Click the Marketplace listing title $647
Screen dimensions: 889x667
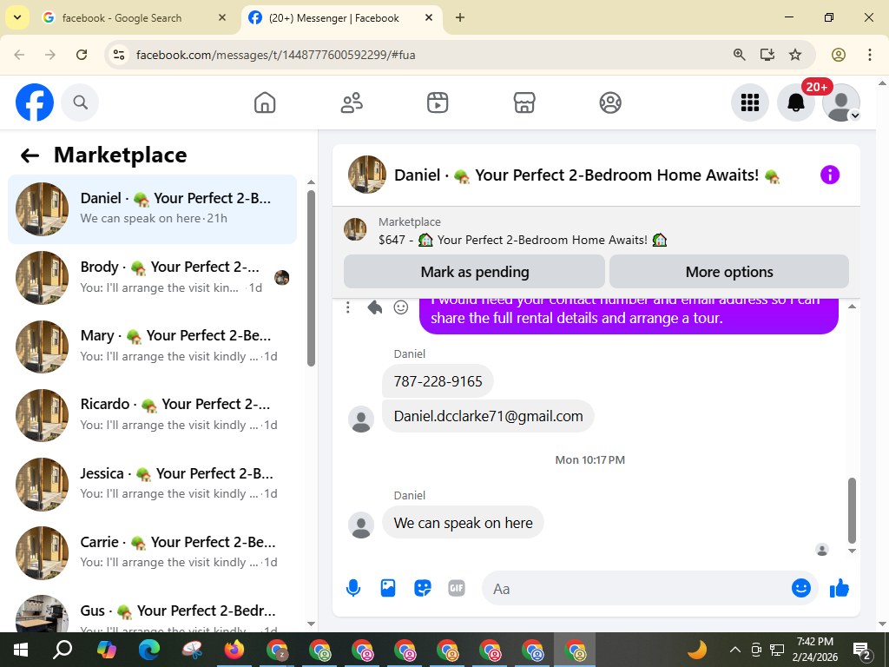pos(522,240)
